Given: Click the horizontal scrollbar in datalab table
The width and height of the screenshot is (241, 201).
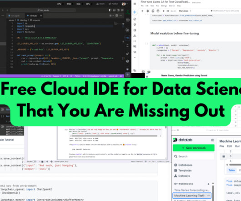Looking at the screenshot, I should (235, 165).
